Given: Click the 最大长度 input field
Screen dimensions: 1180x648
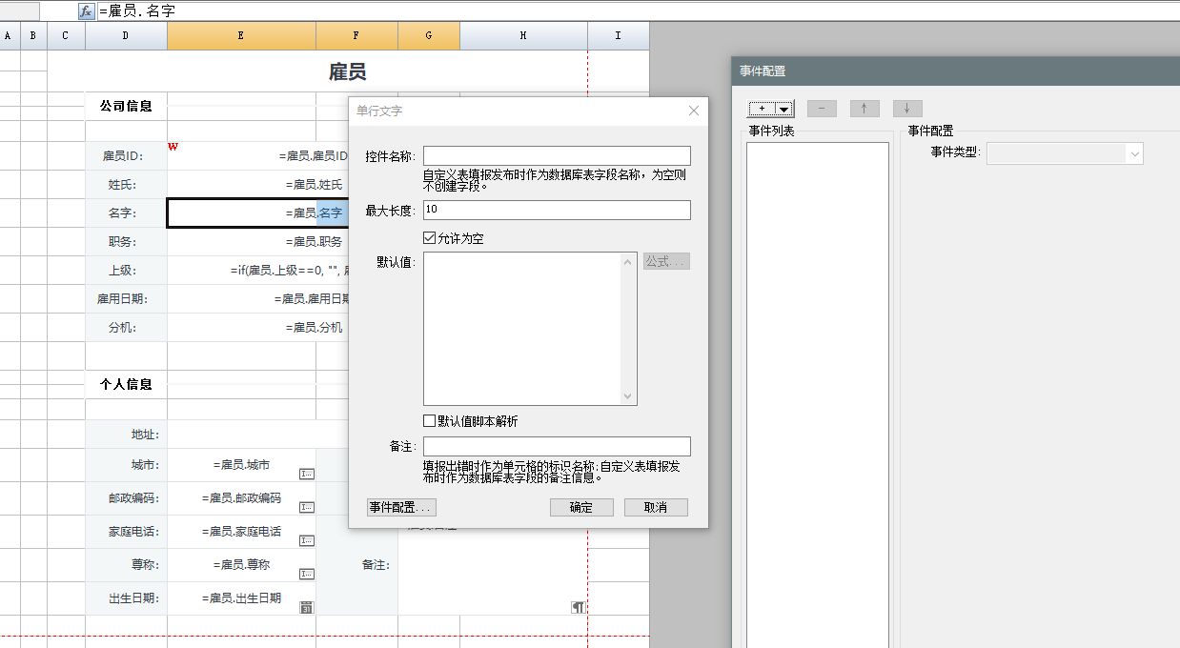Looking at the screenshot, I should [557, 210].
